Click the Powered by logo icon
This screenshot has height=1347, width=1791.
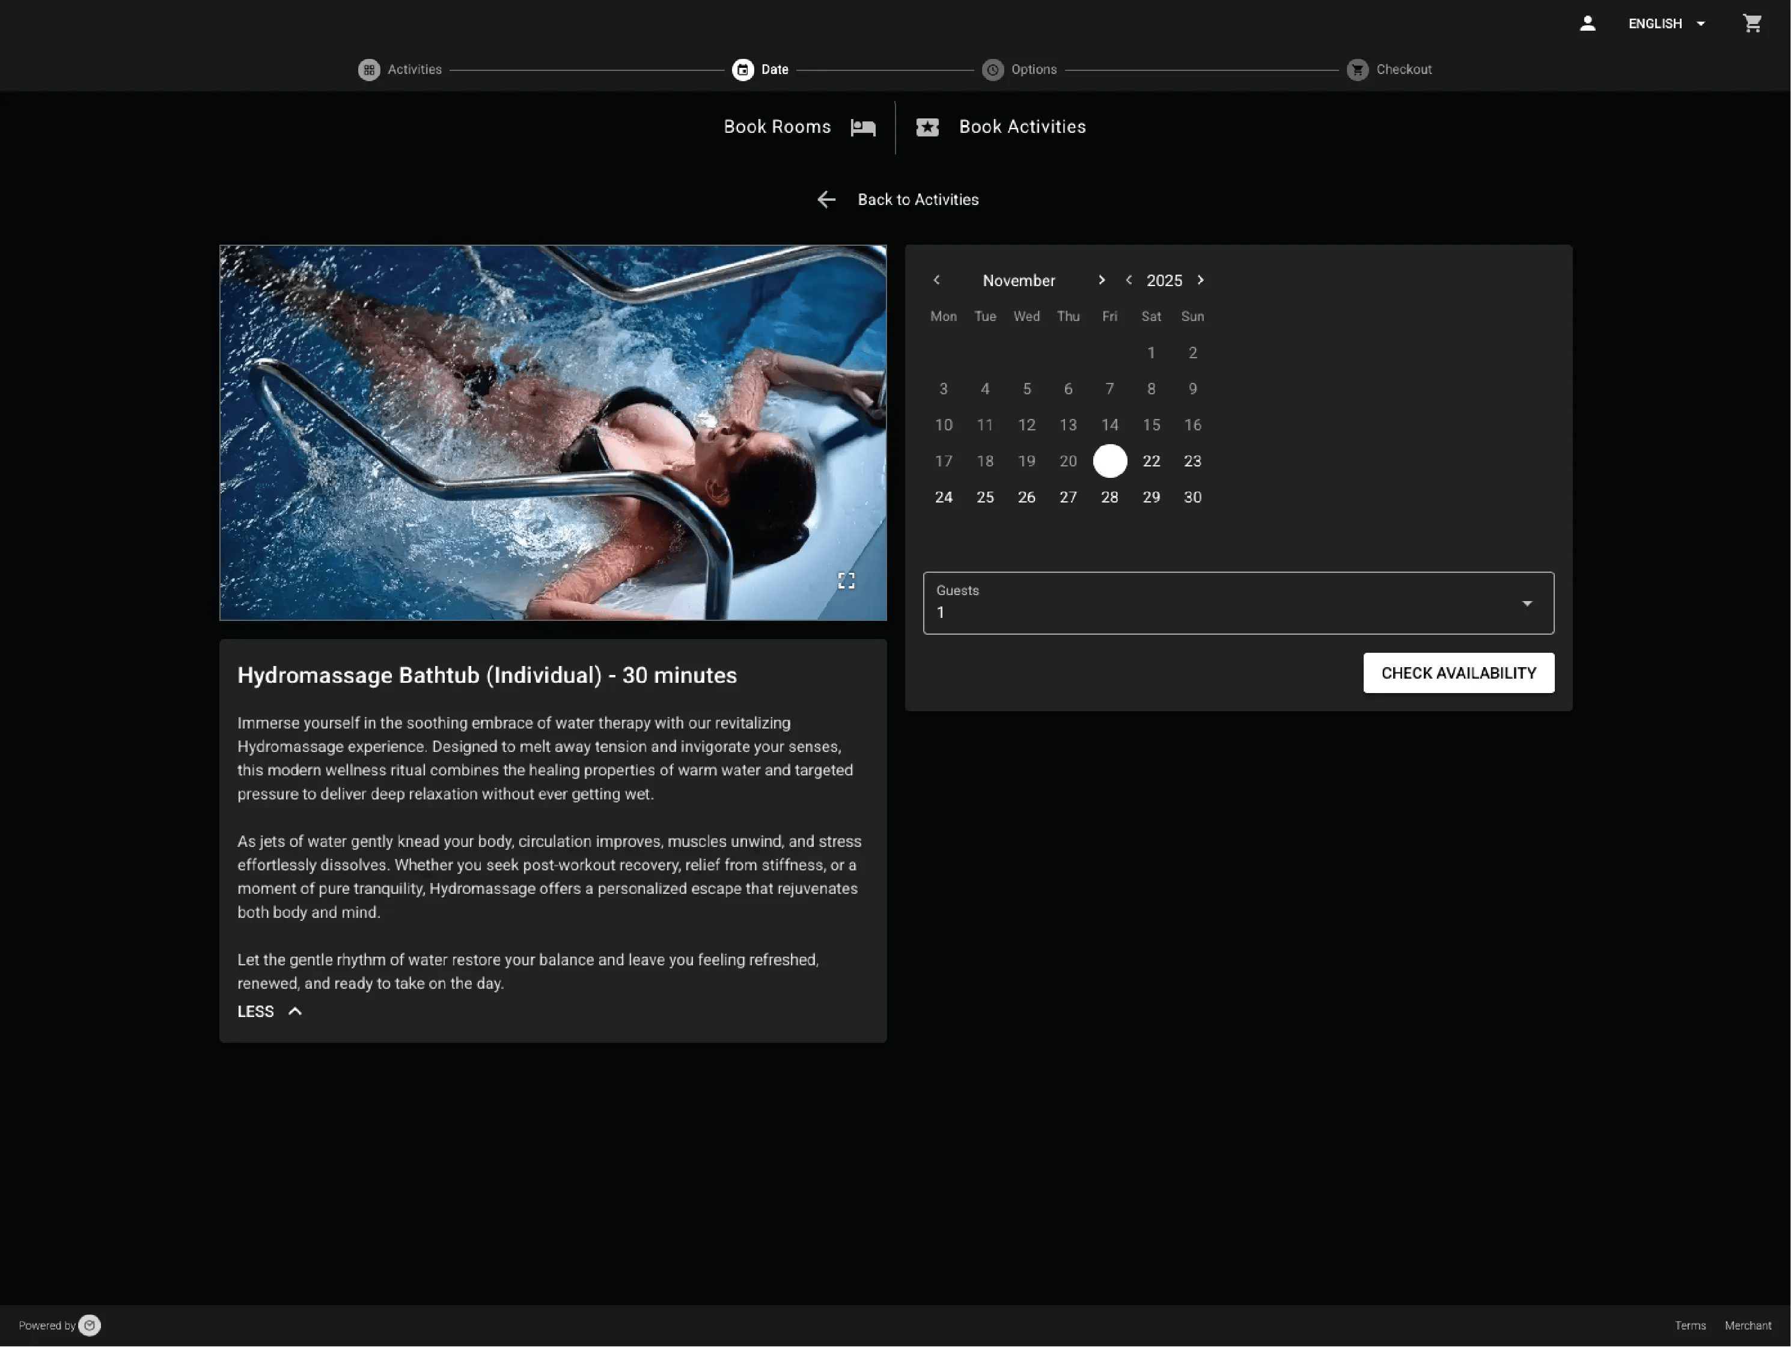pos(90,1325)
